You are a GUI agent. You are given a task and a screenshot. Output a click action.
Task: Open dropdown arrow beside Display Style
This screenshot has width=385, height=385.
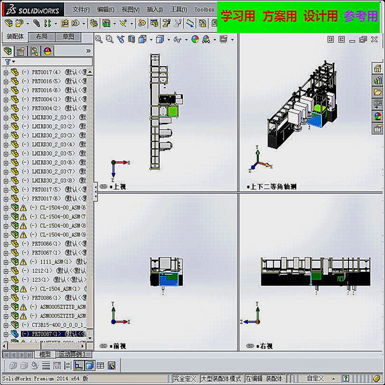click(x=168, y=40)
